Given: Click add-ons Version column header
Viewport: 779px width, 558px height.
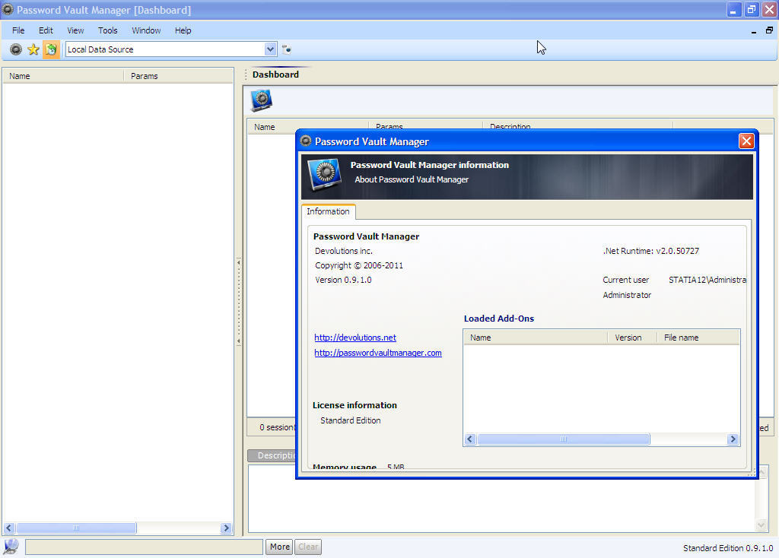Looking at the screenshot, I should pyautogui.click(x=632, y=338).
